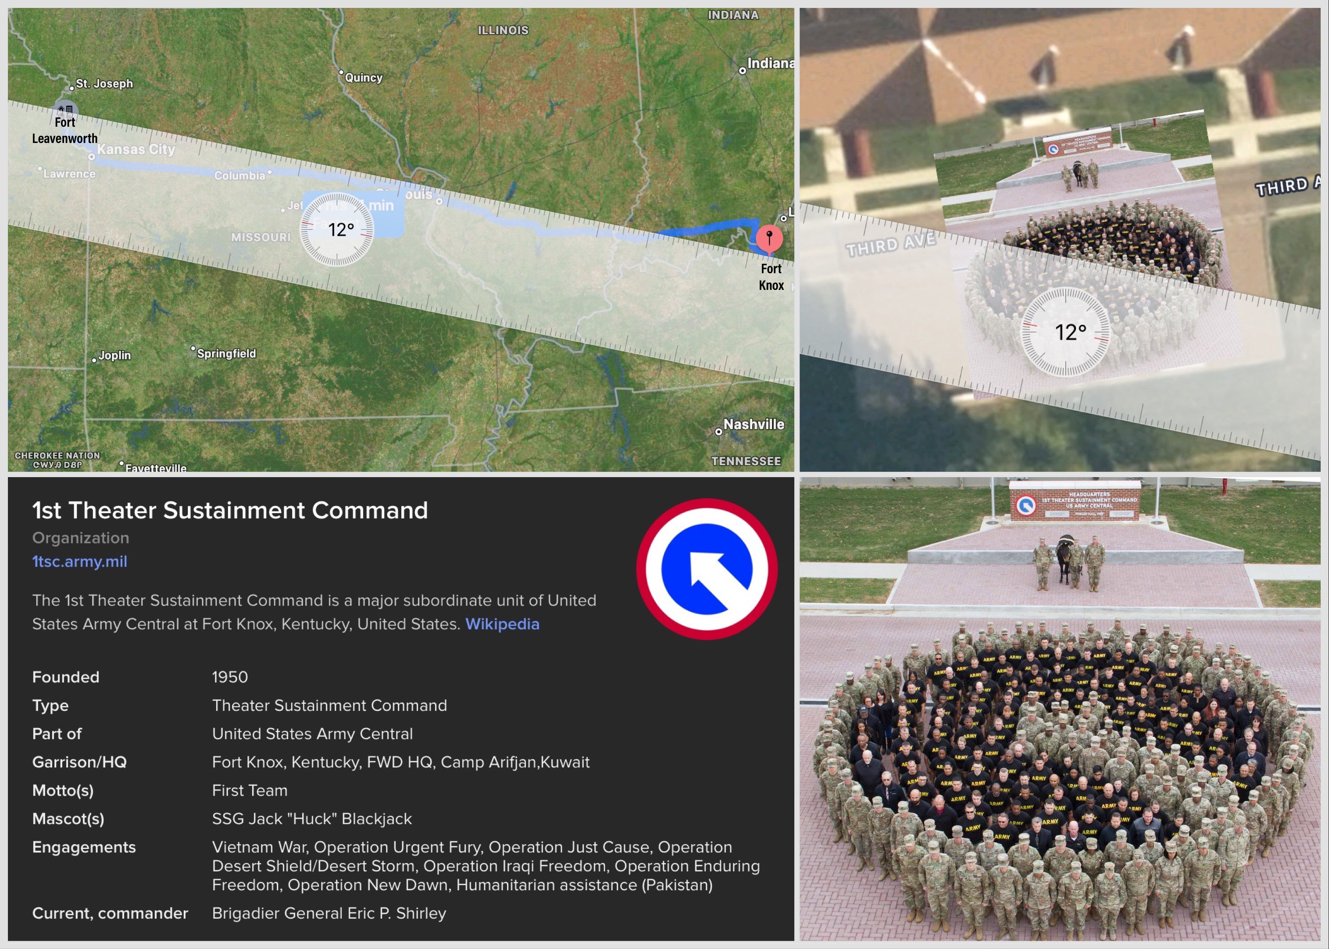
Task: Click the headquarters sign in group photo
Action: coord(1074,501)
